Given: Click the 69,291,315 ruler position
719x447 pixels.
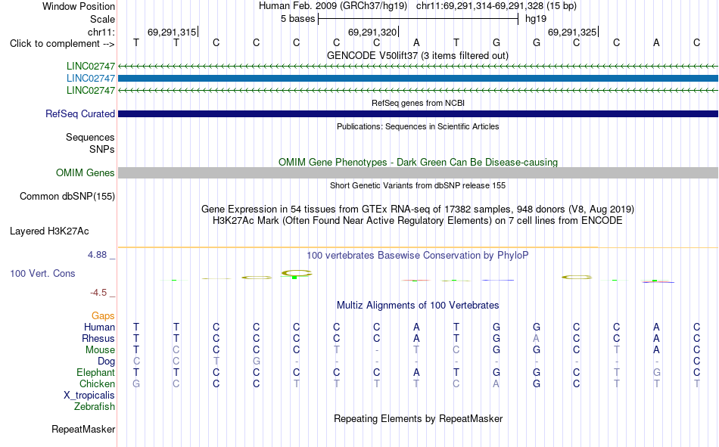Looking at the screenshot, I should [172, 32].
